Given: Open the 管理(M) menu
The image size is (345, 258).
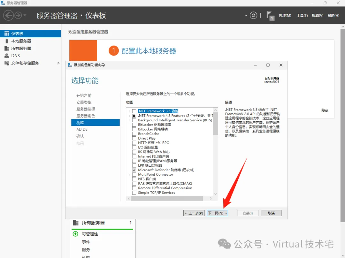Looking at the screenshot, I should (285, 15).
